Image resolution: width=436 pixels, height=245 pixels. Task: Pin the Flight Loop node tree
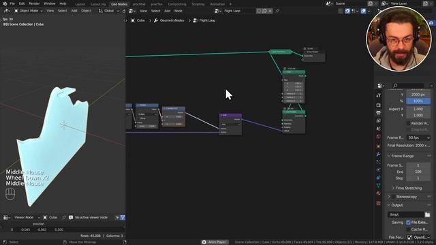tap(277, 11)
